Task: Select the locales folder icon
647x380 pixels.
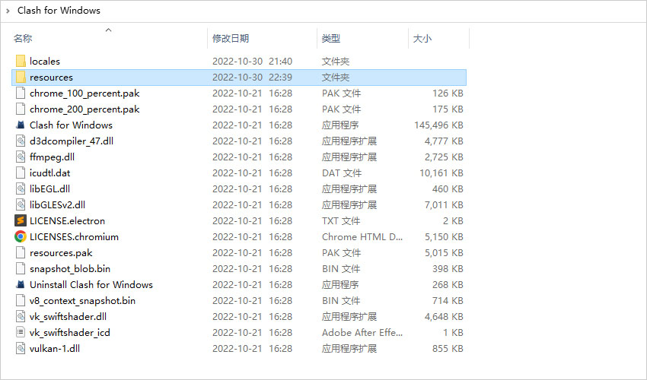Action: (x=21, y=62)
